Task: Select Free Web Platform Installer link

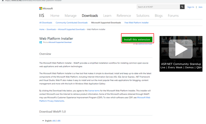Action: pos(136,23)
